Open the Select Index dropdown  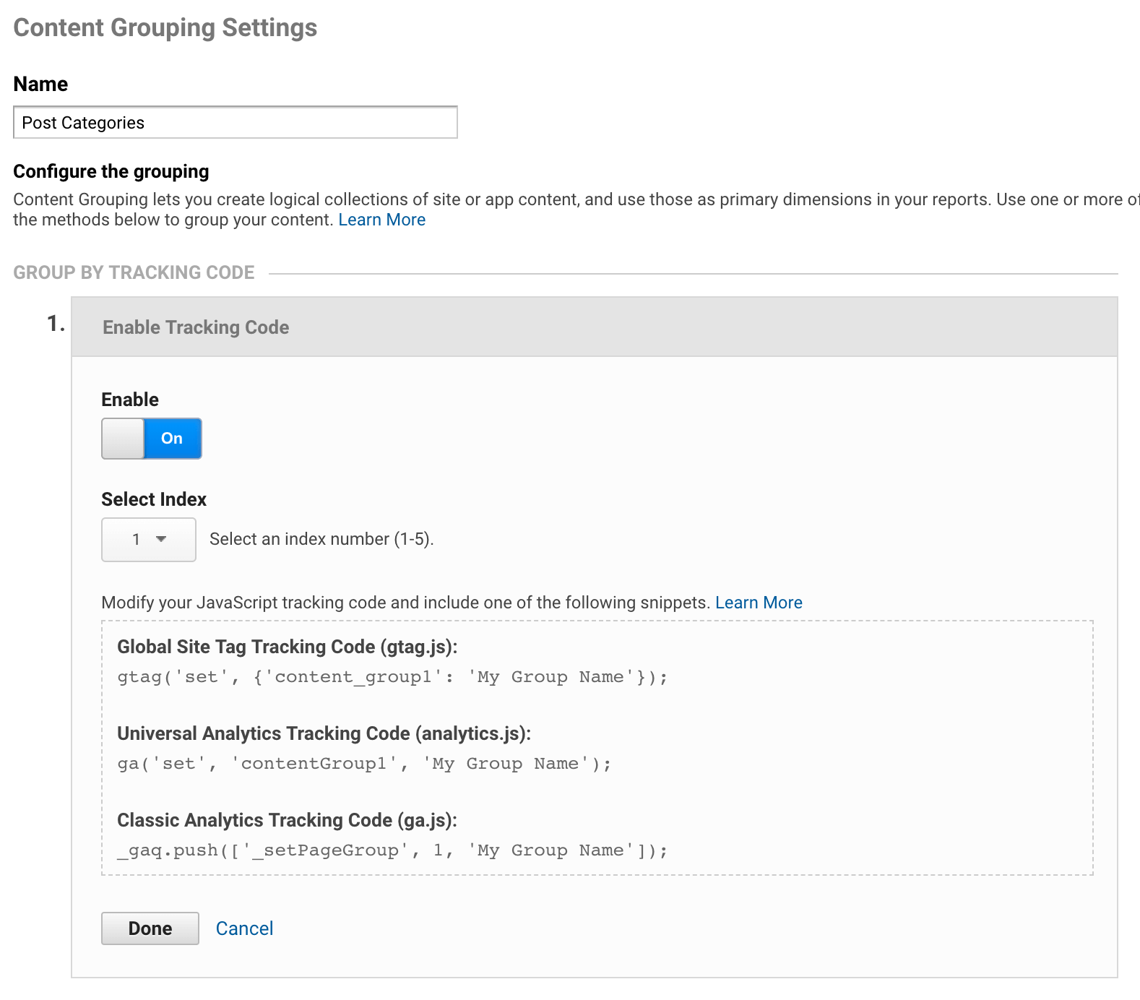point(149,540)
